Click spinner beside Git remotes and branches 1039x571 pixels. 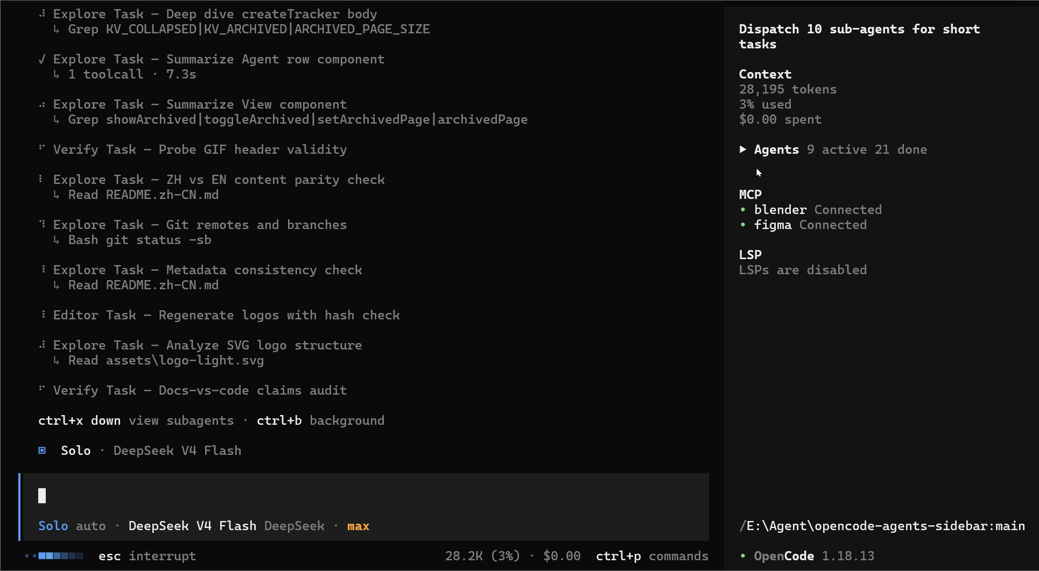pyautogui.click(x=42, y=224)
